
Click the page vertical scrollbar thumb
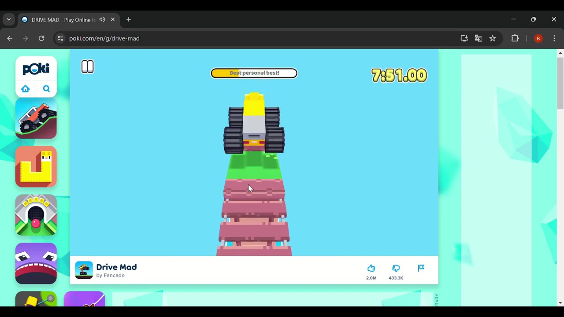(x=560, y=83)
